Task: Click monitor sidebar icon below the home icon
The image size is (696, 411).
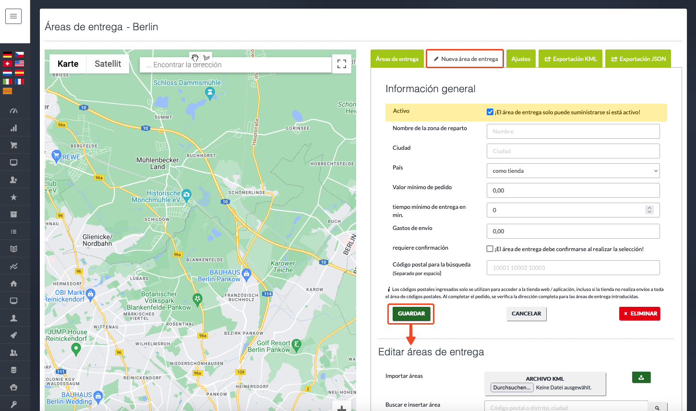Action: [x=13, y=301]
